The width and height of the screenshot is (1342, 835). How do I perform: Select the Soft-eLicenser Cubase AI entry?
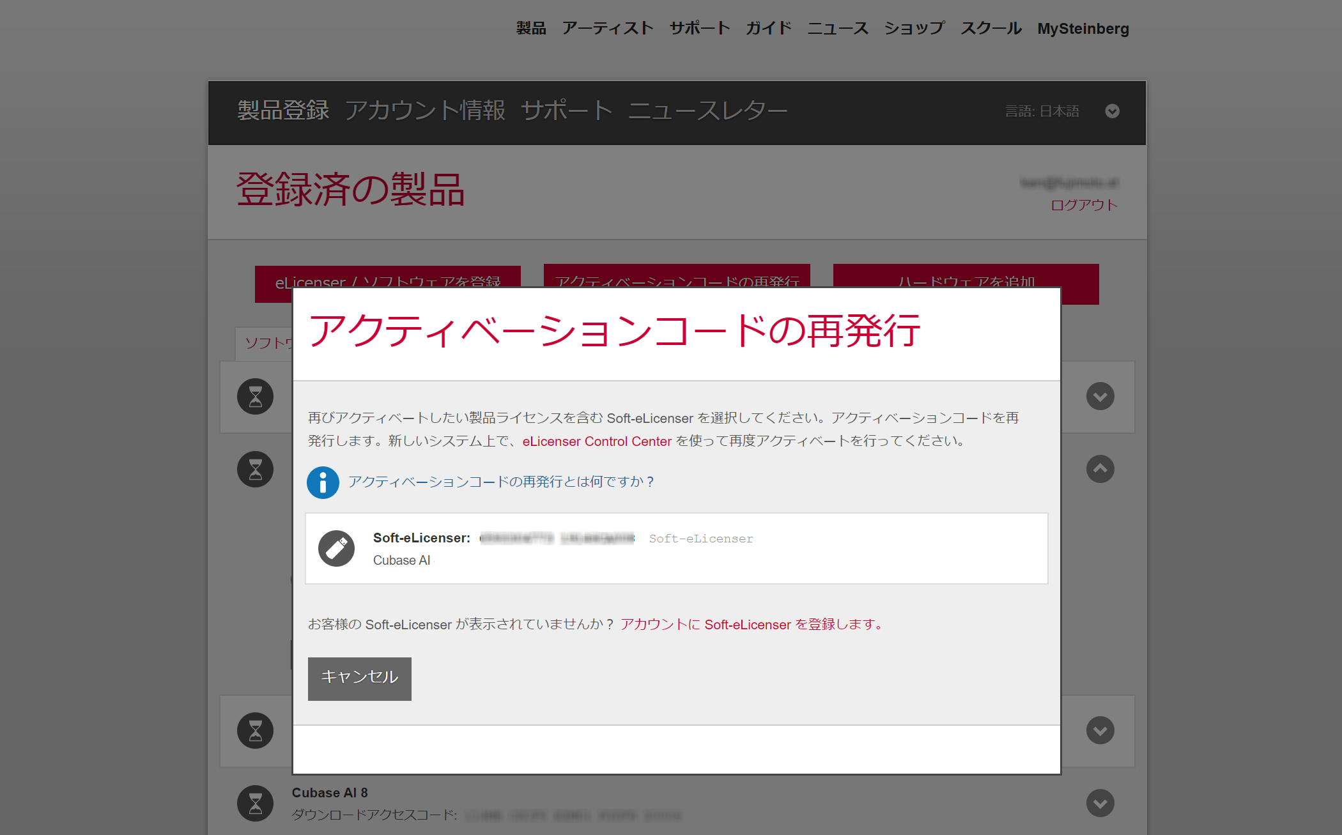(677, 548)
